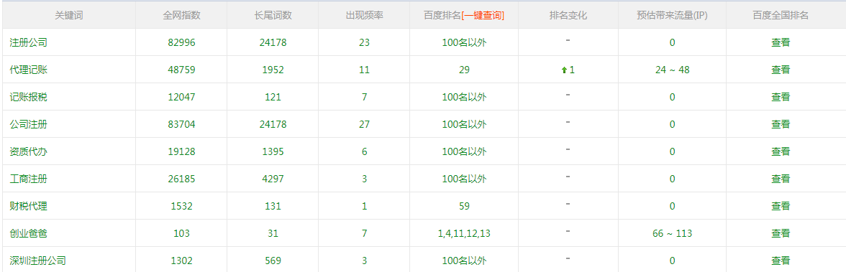Click long-tail count 121
Screen dimensions: 846x272
click(x=273, y=97)
